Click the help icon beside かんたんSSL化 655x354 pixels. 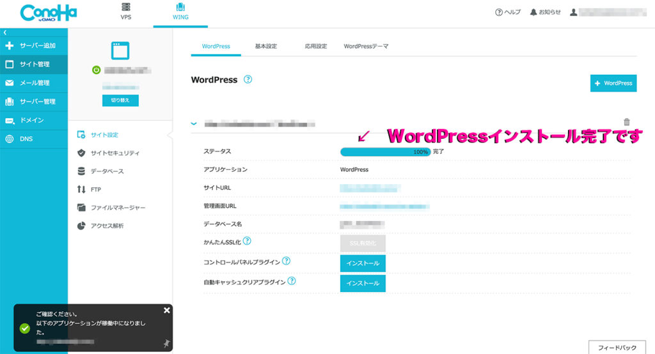coord(247,241)
